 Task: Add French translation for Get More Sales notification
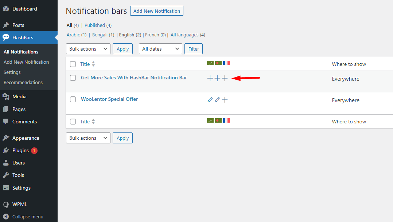[225, 78]
